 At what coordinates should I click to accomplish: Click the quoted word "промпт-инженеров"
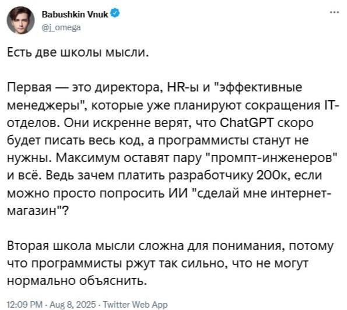(x=274, y=158)
